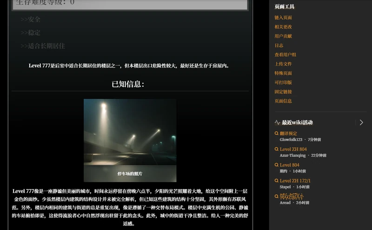This screenshot has height=230, width=372.
Task: Open 页面信息 link
Action: [x=283, y=101]
